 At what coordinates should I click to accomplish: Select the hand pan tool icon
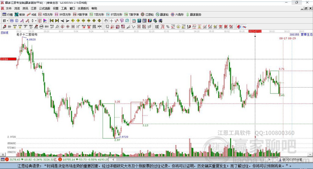106,21
